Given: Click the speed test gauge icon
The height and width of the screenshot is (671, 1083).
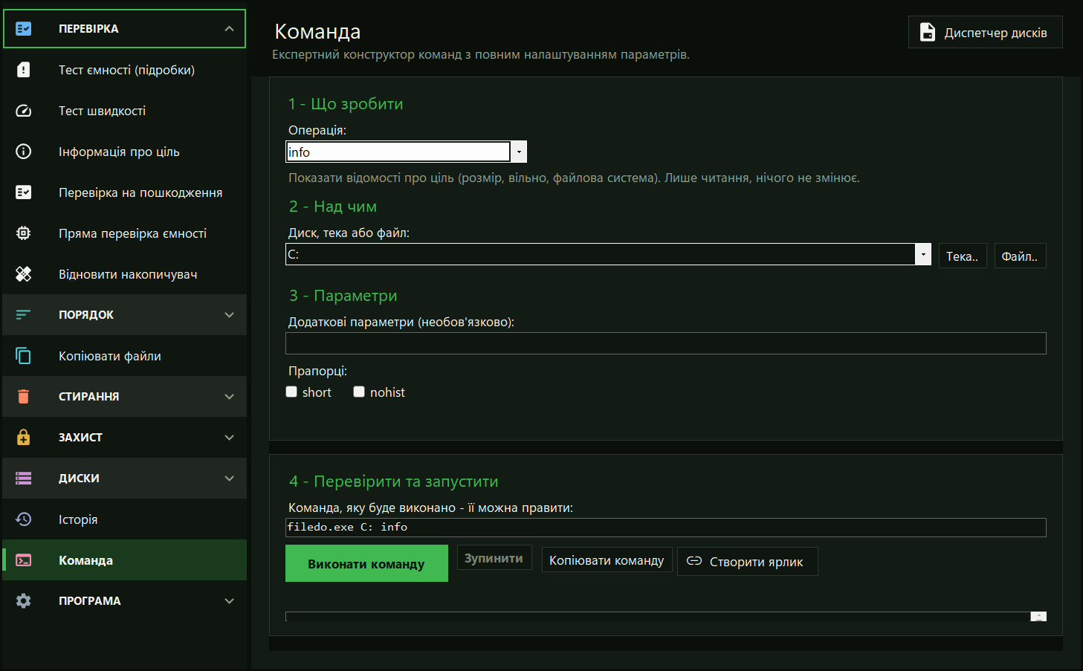Looking at the screenshot, I should [x=24, y=111].
